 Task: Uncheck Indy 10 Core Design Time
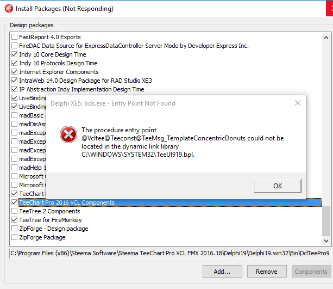(15, 54)
